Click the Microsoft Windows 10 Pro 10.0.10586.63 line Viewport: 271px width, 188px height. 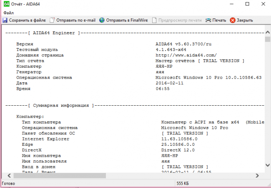coord(208,77)
